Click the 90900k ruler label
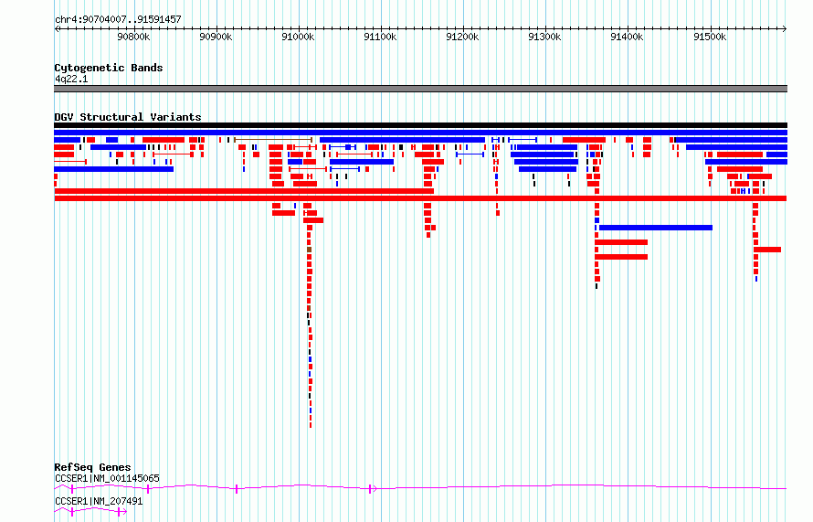Image resolution: width=813 pixels, height=522 pixels. pos(216,37)
